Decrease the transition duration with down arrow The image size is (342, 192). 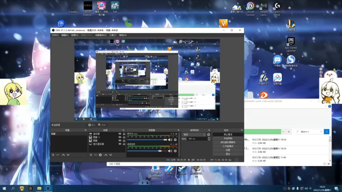[209, 140]
